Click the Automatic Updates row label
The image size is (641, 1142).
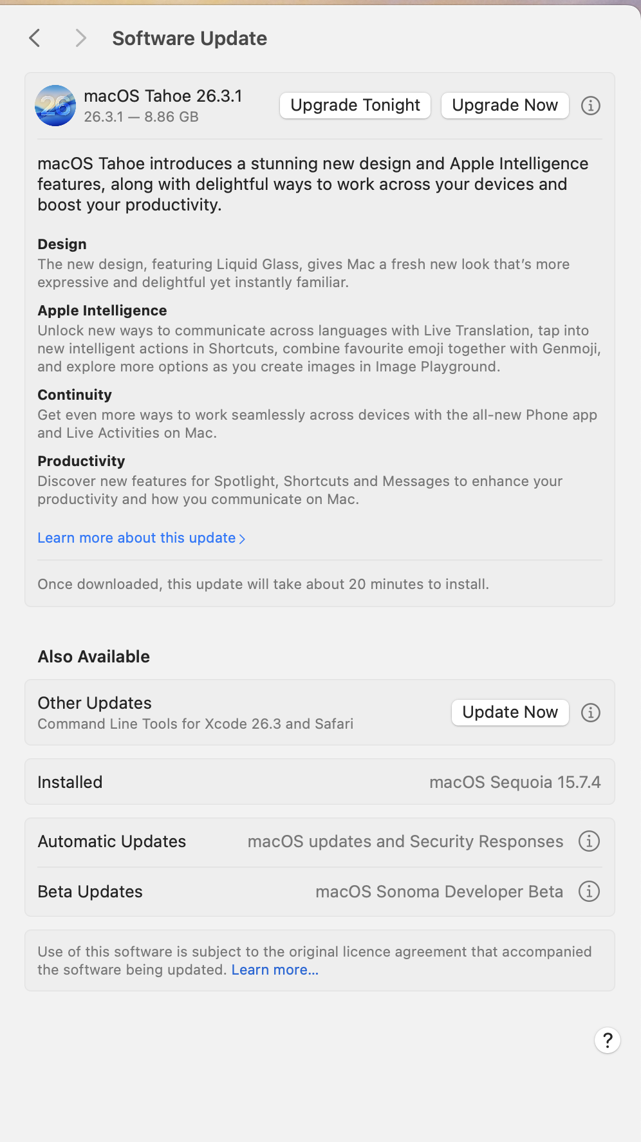[x=112, y=841]
